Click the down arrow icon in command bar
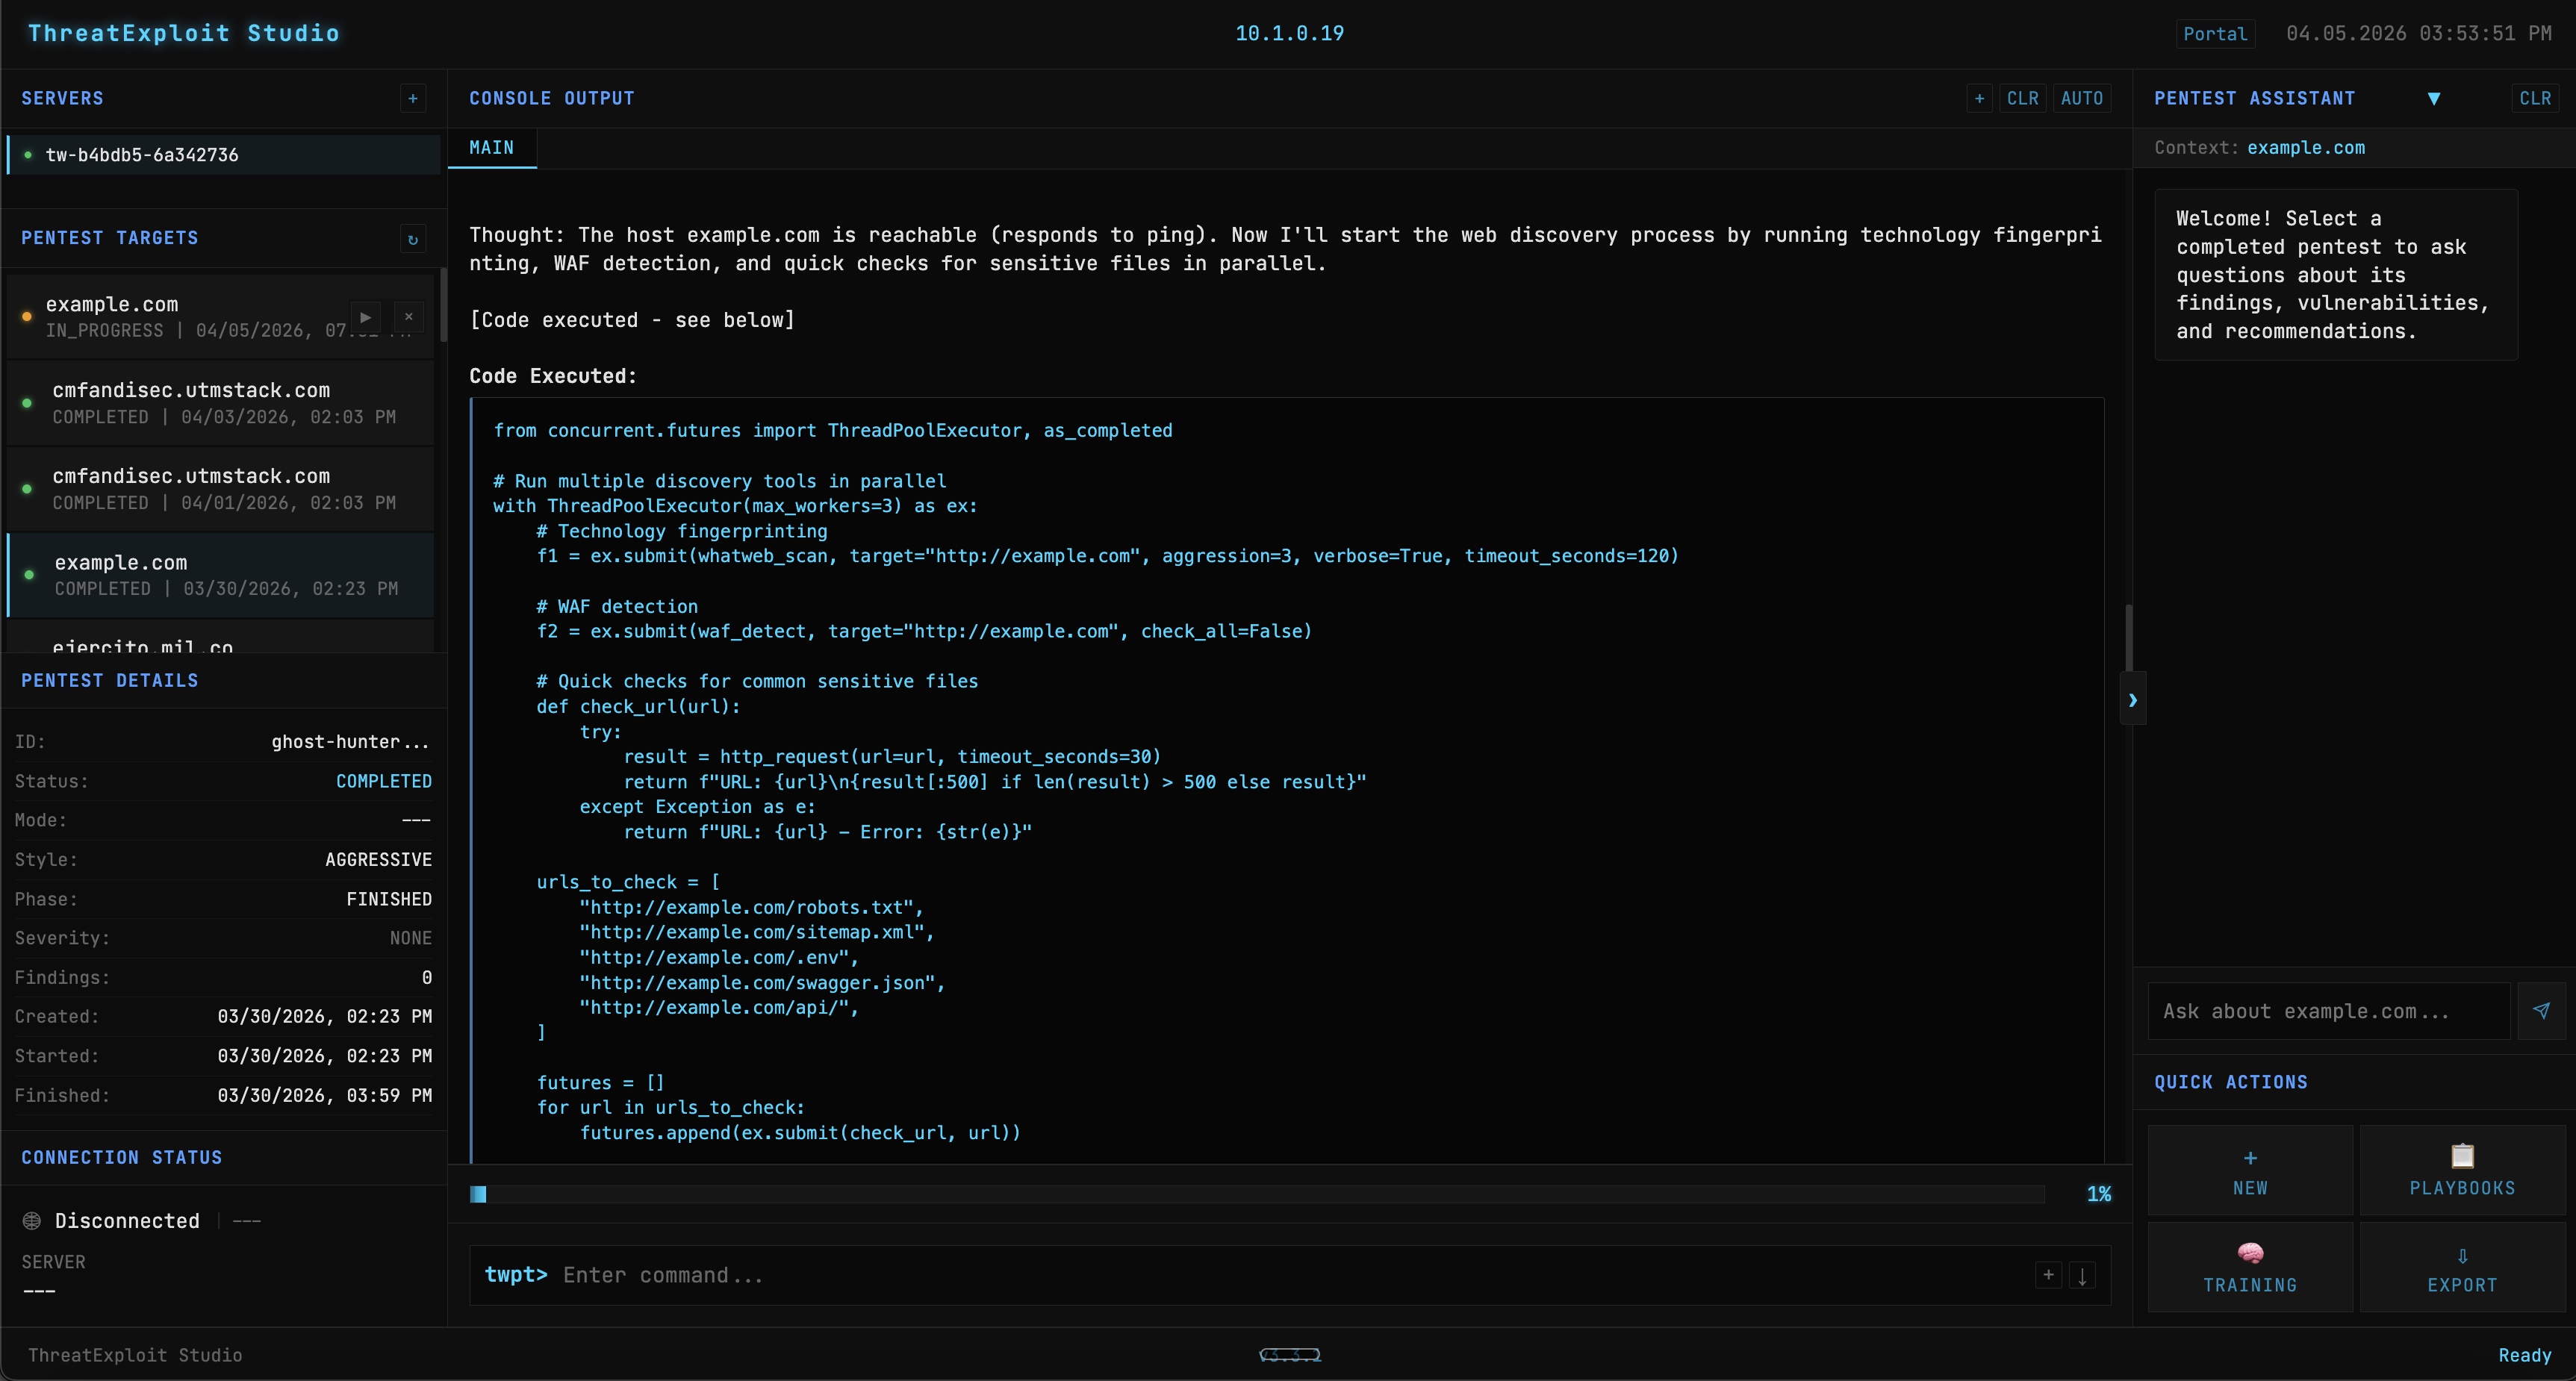The width and height of the screenshot is (2576, 1381). pos(2082,1275)
